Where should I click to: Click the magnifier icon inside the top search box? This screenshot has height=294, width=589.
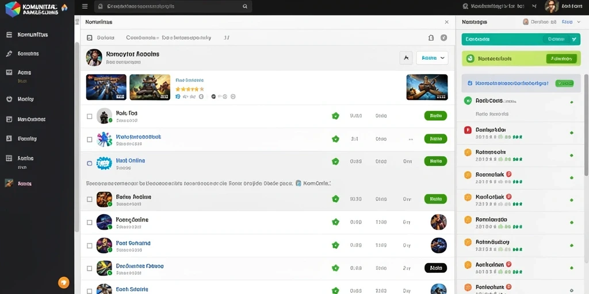pos(245,6)
